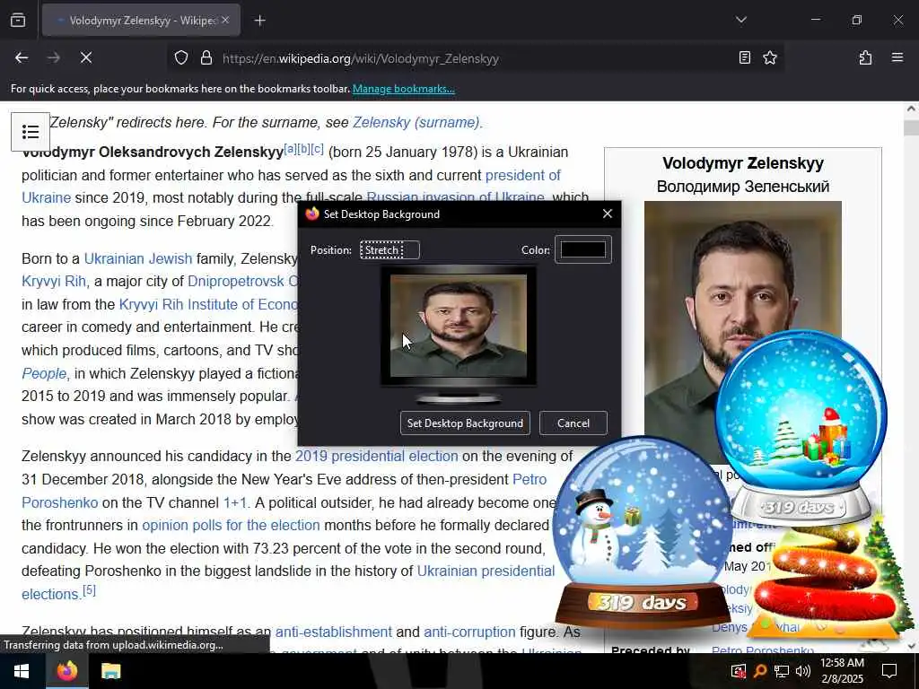This screenshot has width=919, height=689.
Task: Go forward one page
Action: [54, 58]
